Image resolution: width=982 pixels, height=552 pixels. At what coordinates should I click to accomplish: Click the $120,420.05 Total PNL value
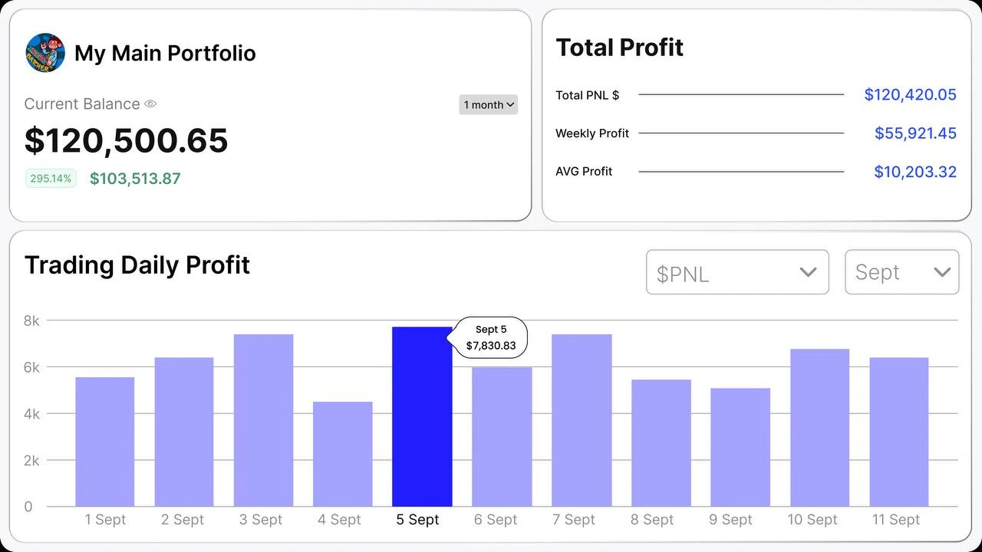click(x=910, y=94)
